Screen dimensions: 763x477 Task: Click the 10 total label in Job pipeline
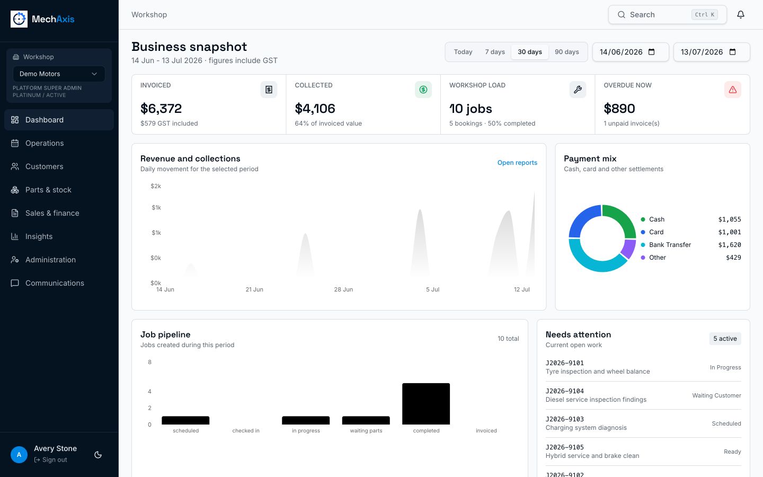coord(508,339)
